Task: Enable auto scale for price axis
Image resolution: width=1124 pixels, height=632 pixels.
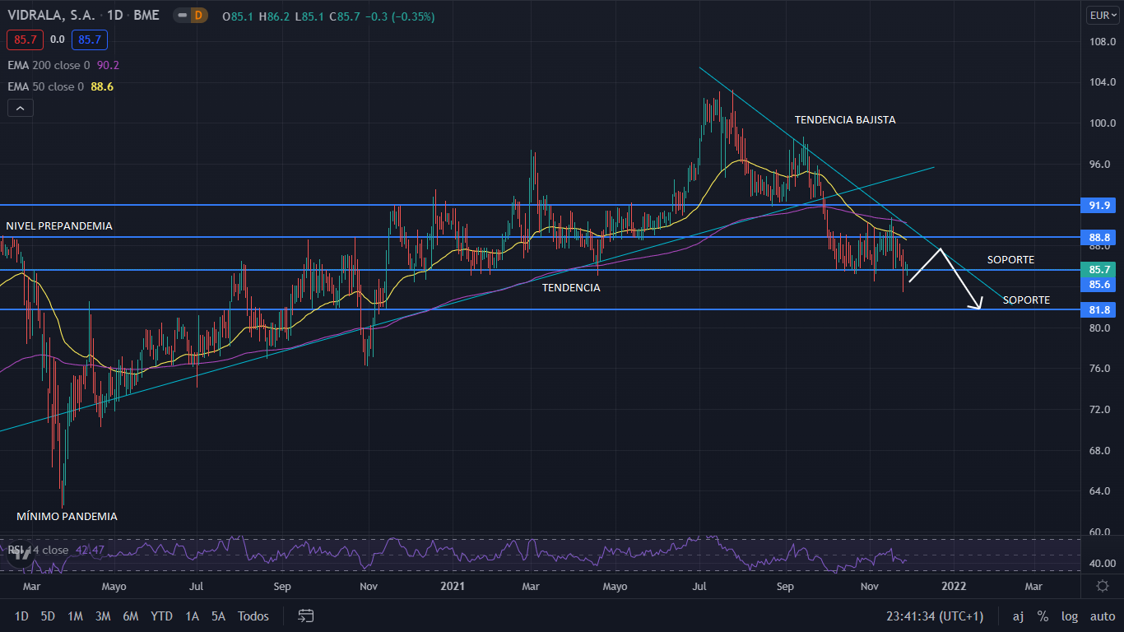Action: click(1102, 616)
